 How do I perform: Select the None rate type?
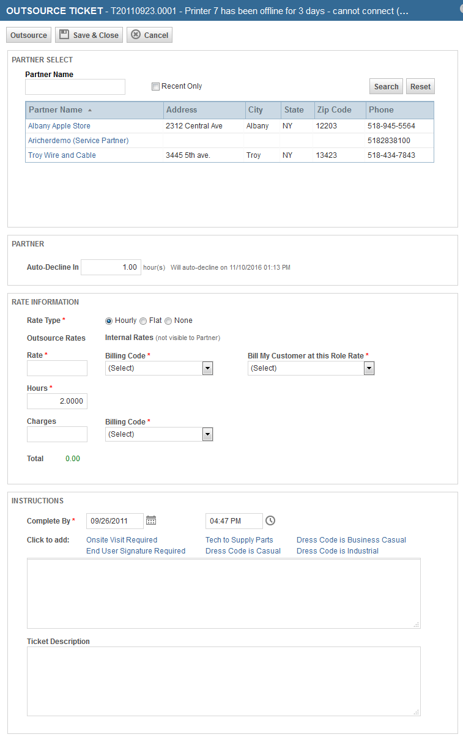tap(168, 320)
